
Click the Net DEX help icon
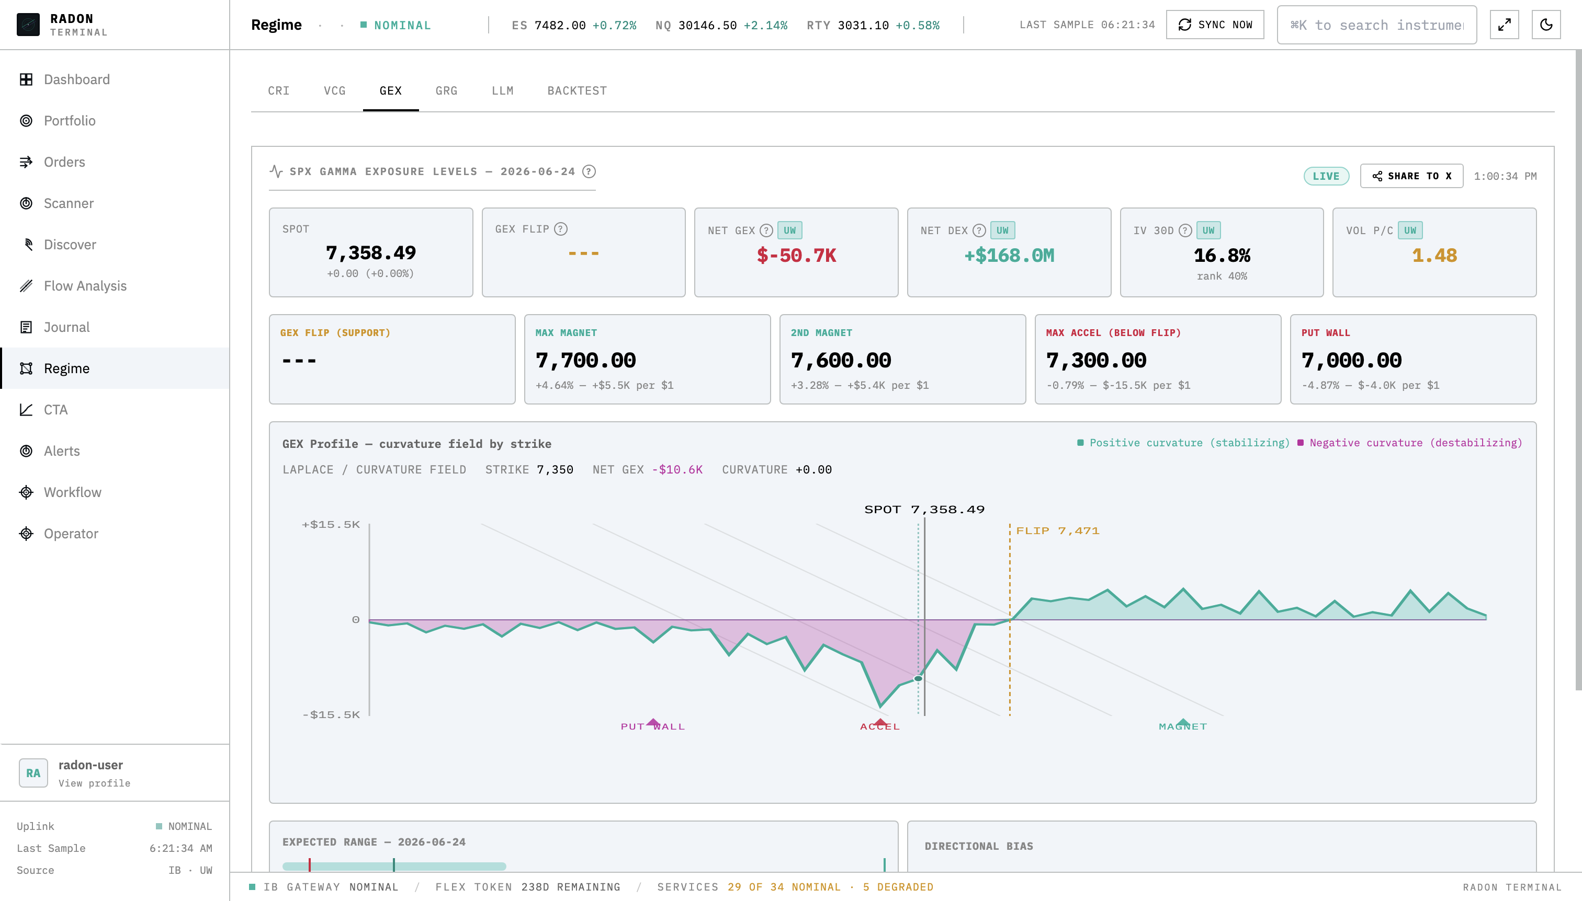(979, 230)
